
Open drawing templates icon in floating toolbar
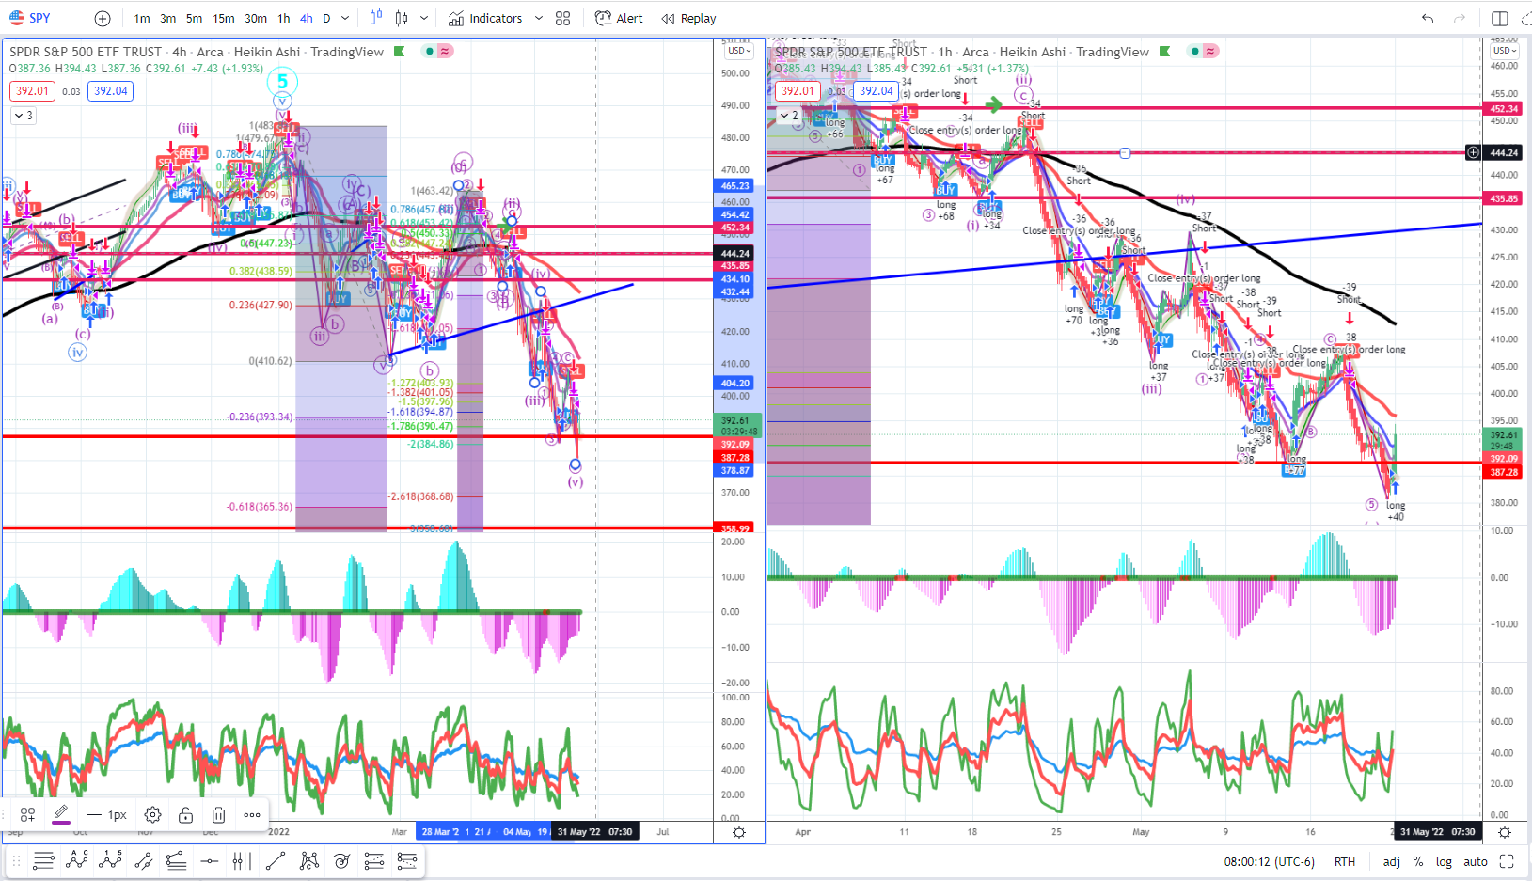pyautogui.click(x=27, y=814)
